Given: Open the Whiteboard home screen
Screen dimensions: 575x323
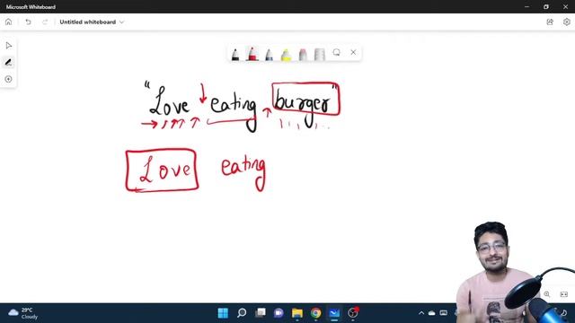Looking at the screenshot, I should pyautogui.click(x=8, y=22).
